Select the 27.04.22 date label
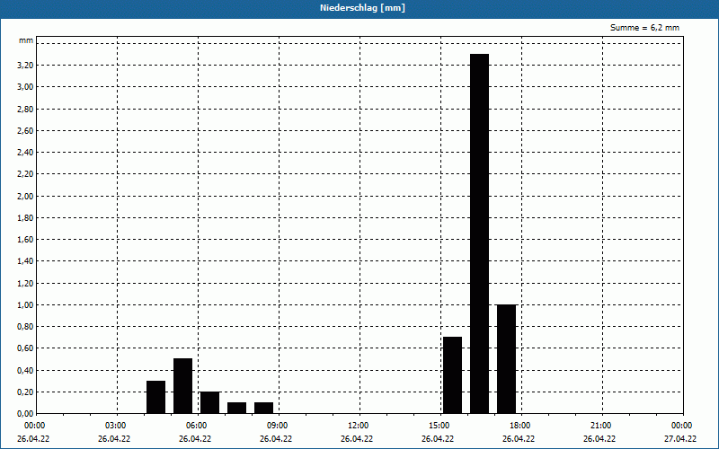The image size is (719, 449). pos(680,439)
